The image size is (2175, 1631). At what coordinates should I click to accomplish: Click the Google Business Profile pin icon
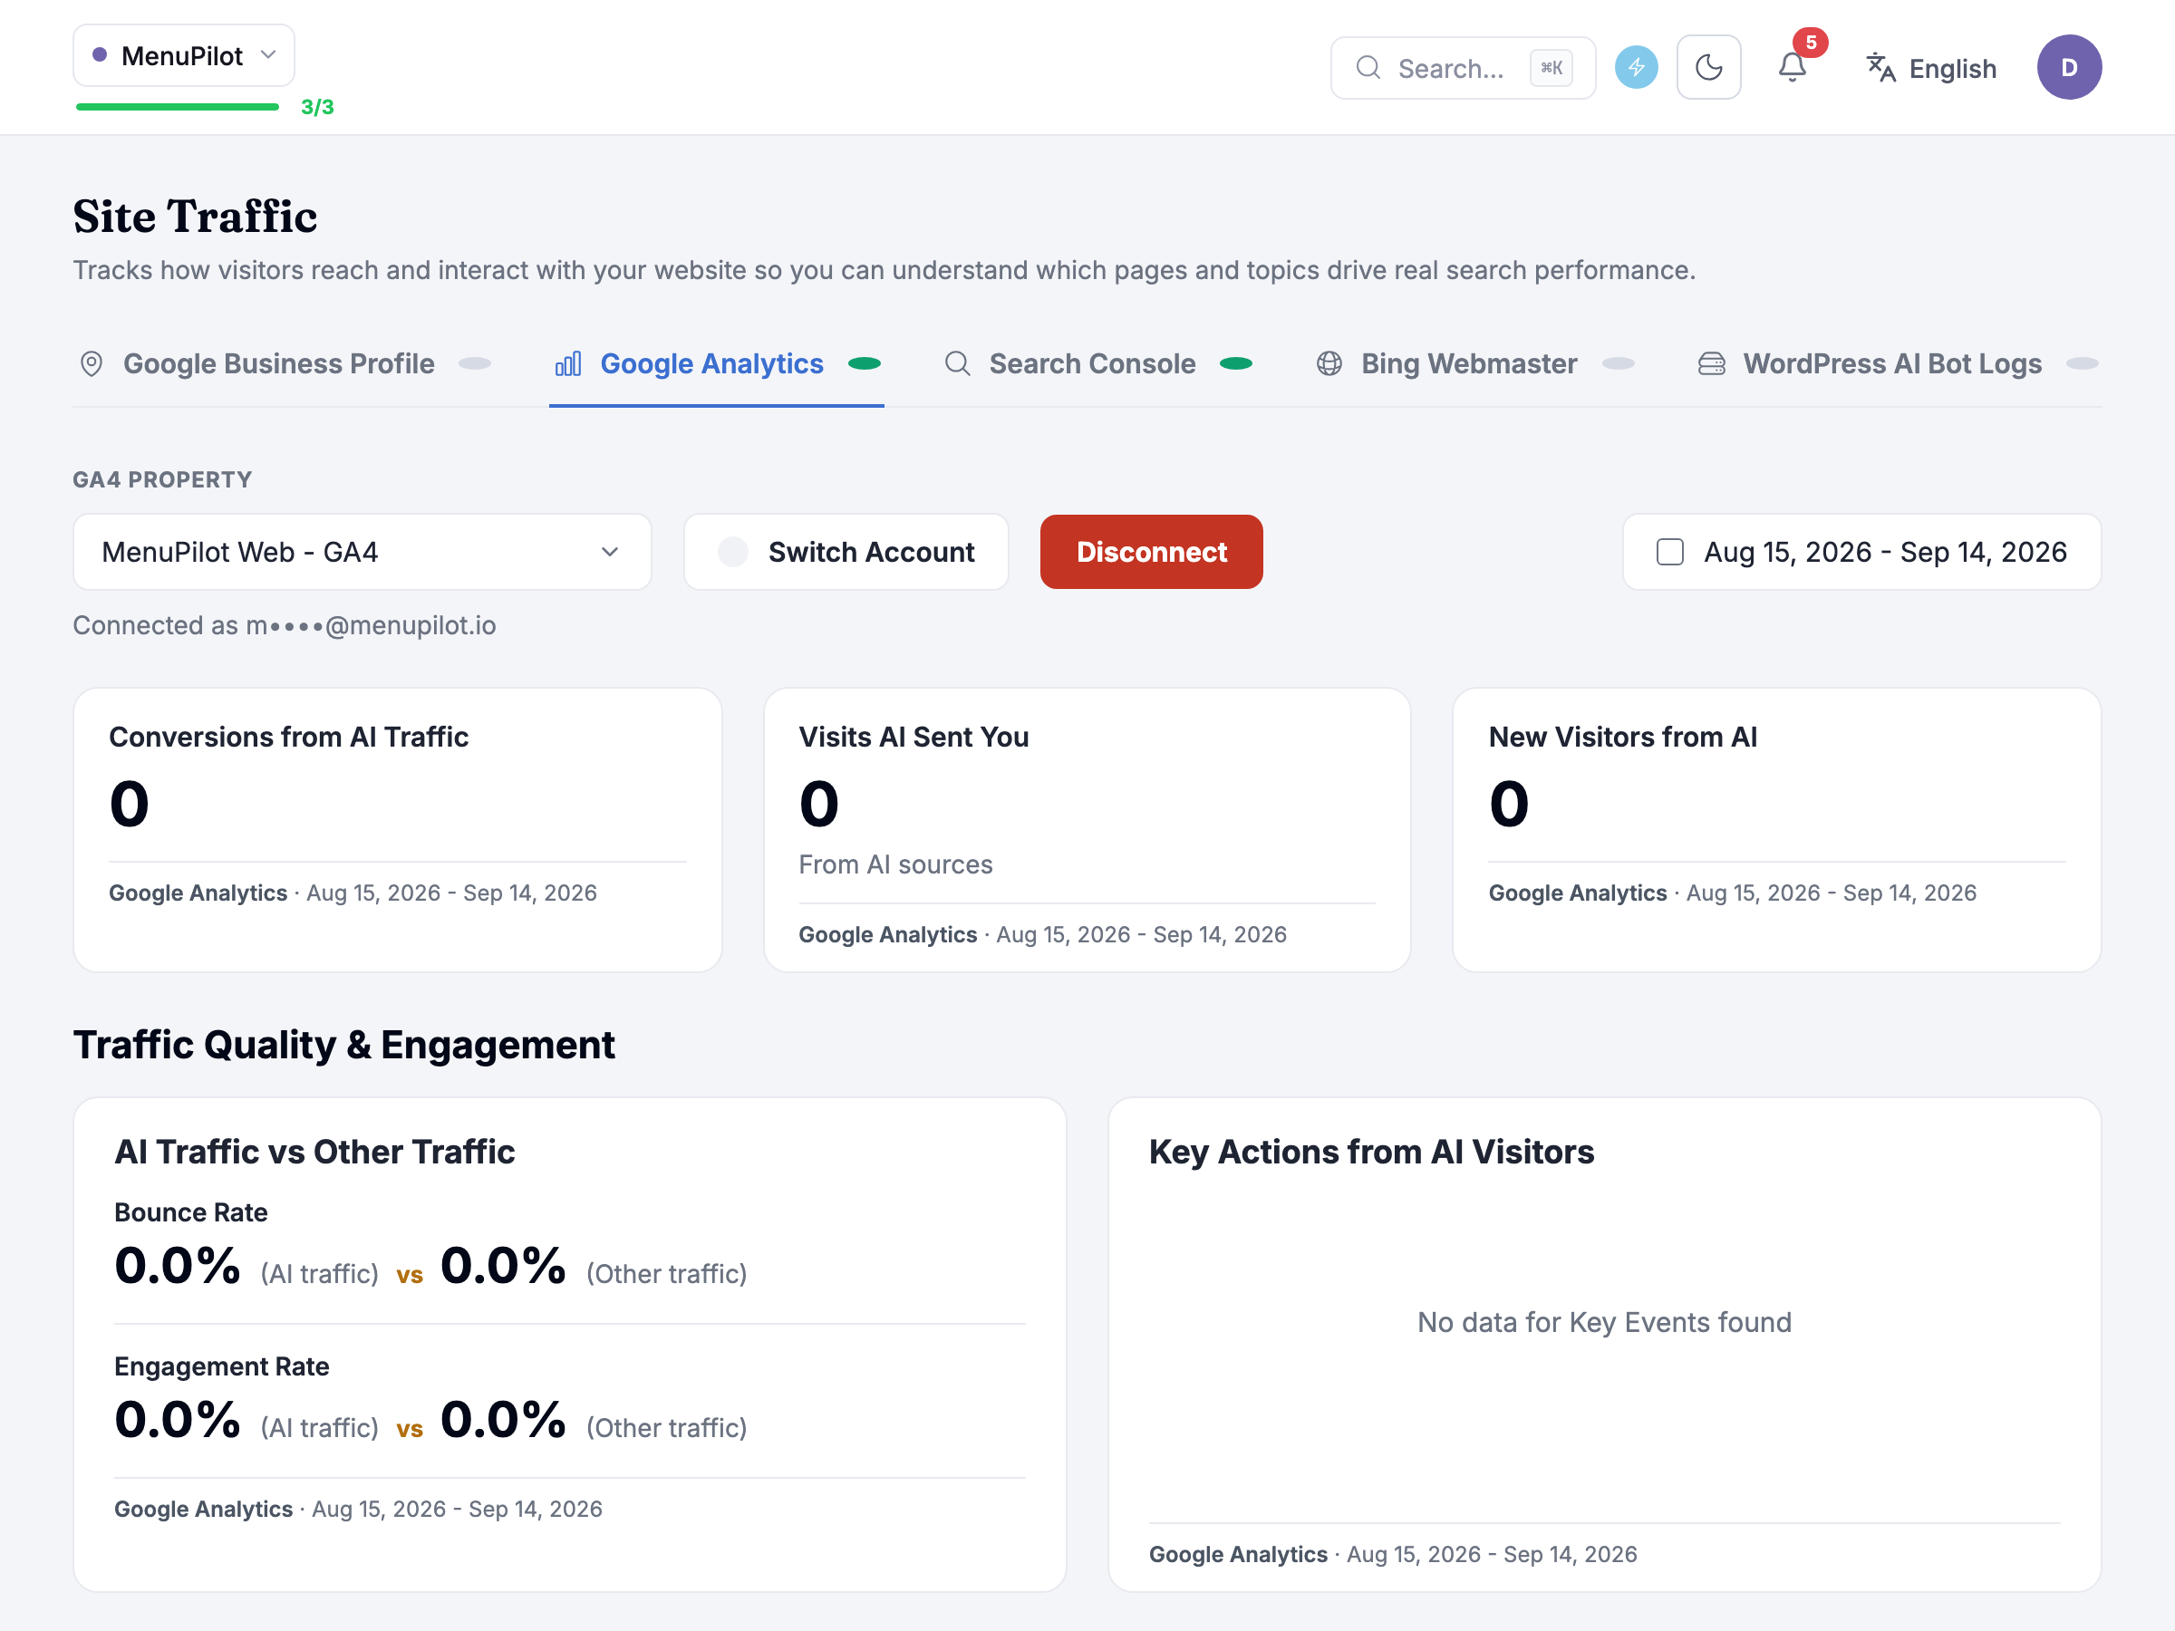92,363
